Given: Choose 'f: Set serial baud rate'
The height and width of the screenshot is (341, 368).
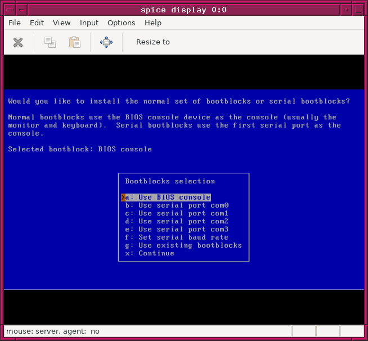Looking at the screenshot, I should pyautogui.click(x=177, y=237).
